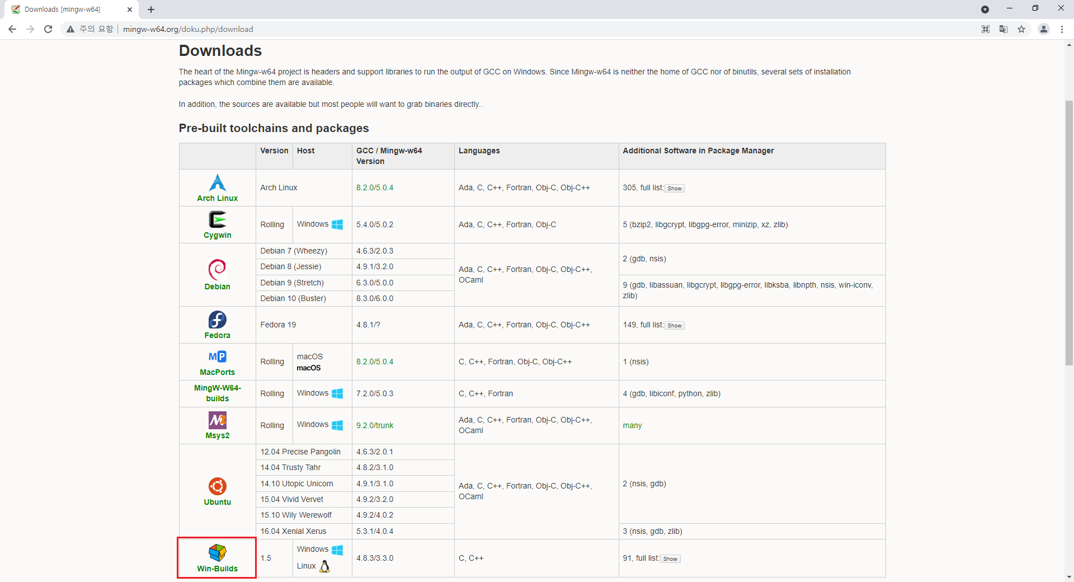The height and width of the screenshot is (582, 1074).
Task: Click the '4.8.3/3.3.0' version cell
Action: coord(403,558)
